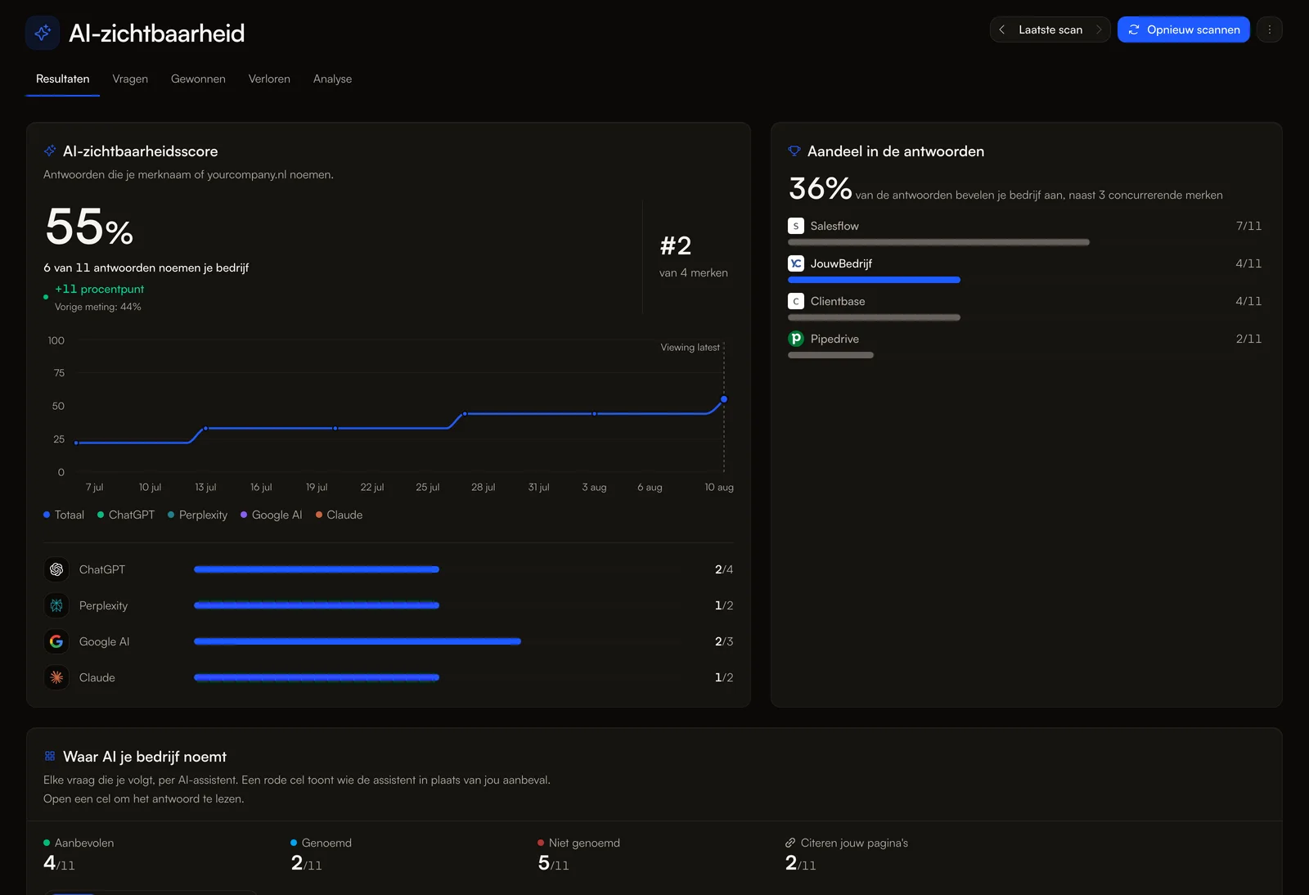Viewport: 1309px width, 895px height.
Task: Click the Salesflow 7/11 score
Action: point(1248,226)
